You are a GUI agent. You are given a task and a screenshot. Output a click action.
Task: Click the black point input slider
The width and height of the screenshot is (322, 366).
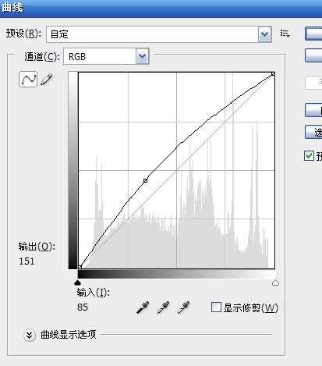pyautogui.click(x=77, y=282)
